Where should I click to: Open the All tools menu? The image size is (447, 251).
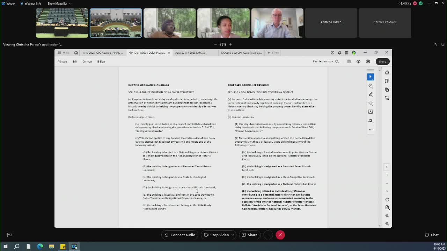pyautogui.click(x=62, y=61)
